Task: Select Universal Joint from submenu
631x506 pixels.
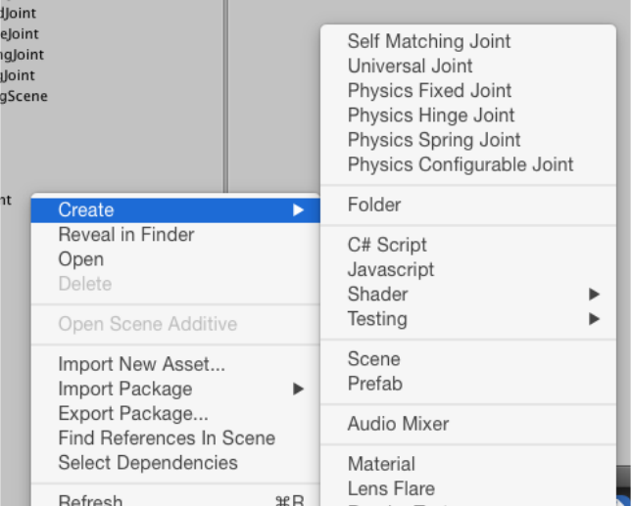Action: (410, 67)
